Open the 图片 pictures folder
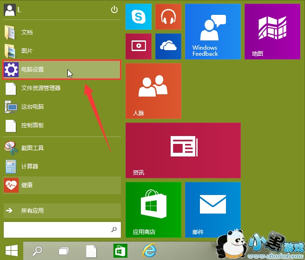The image size is (305, 260). click(62, 51)
